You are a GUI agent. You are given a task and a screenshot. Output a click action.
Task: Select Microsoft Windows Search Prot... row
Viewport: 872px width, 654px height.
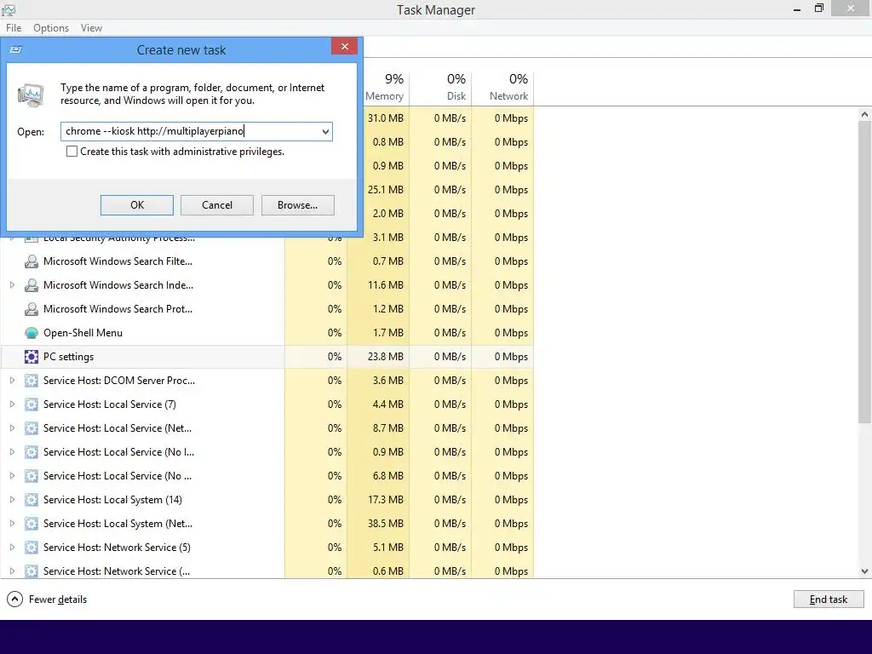(267, 309)
